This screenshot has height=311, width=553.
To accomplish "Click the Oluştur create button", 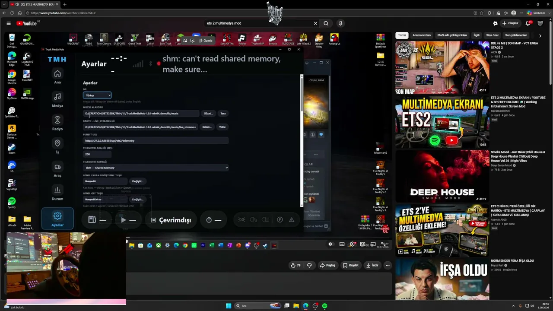I will pyautogui.click(x=510, y=23).
